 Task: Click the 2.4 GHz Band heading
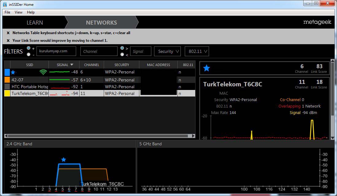(x=19, y=144)
